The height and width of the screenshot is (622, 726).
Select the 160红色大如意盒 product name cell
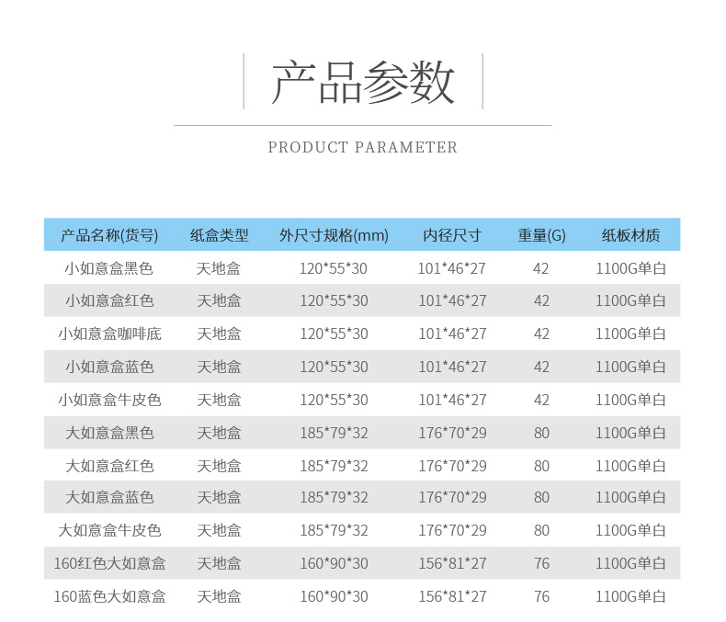109,564
